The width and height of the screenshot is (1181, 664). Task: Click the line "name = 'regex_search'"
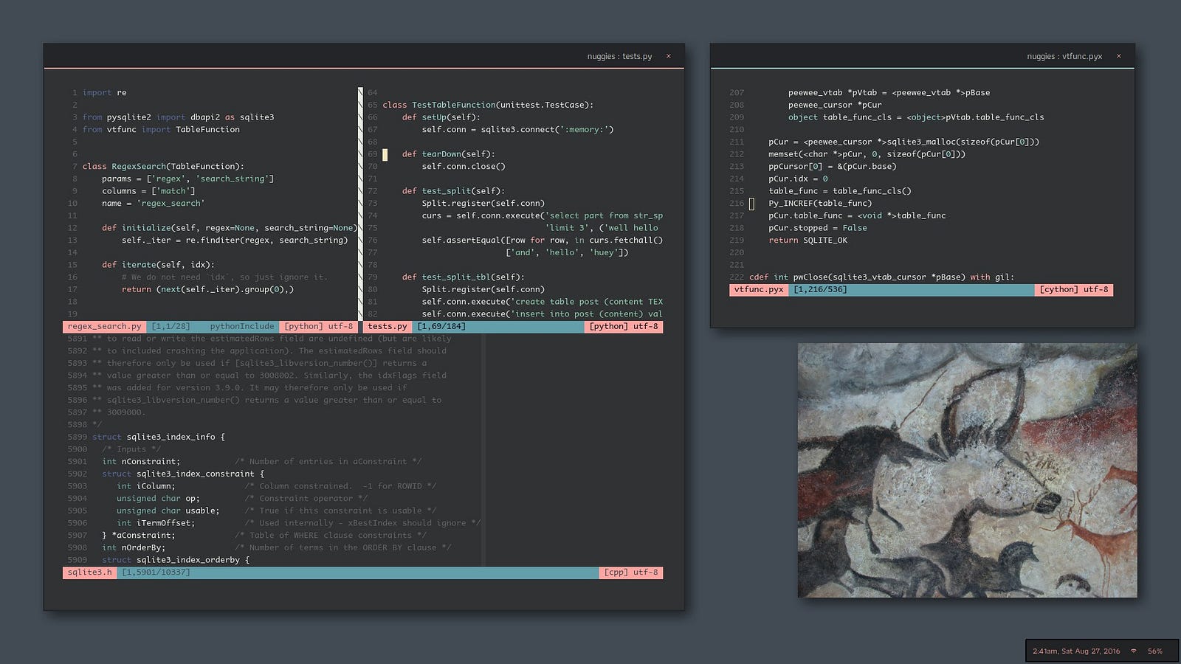coord(154,204)
